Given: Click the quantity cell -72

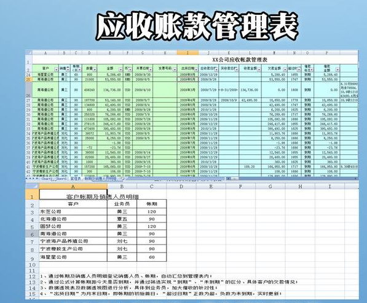Looking at the screenshot, I should [x=89, y=148].
